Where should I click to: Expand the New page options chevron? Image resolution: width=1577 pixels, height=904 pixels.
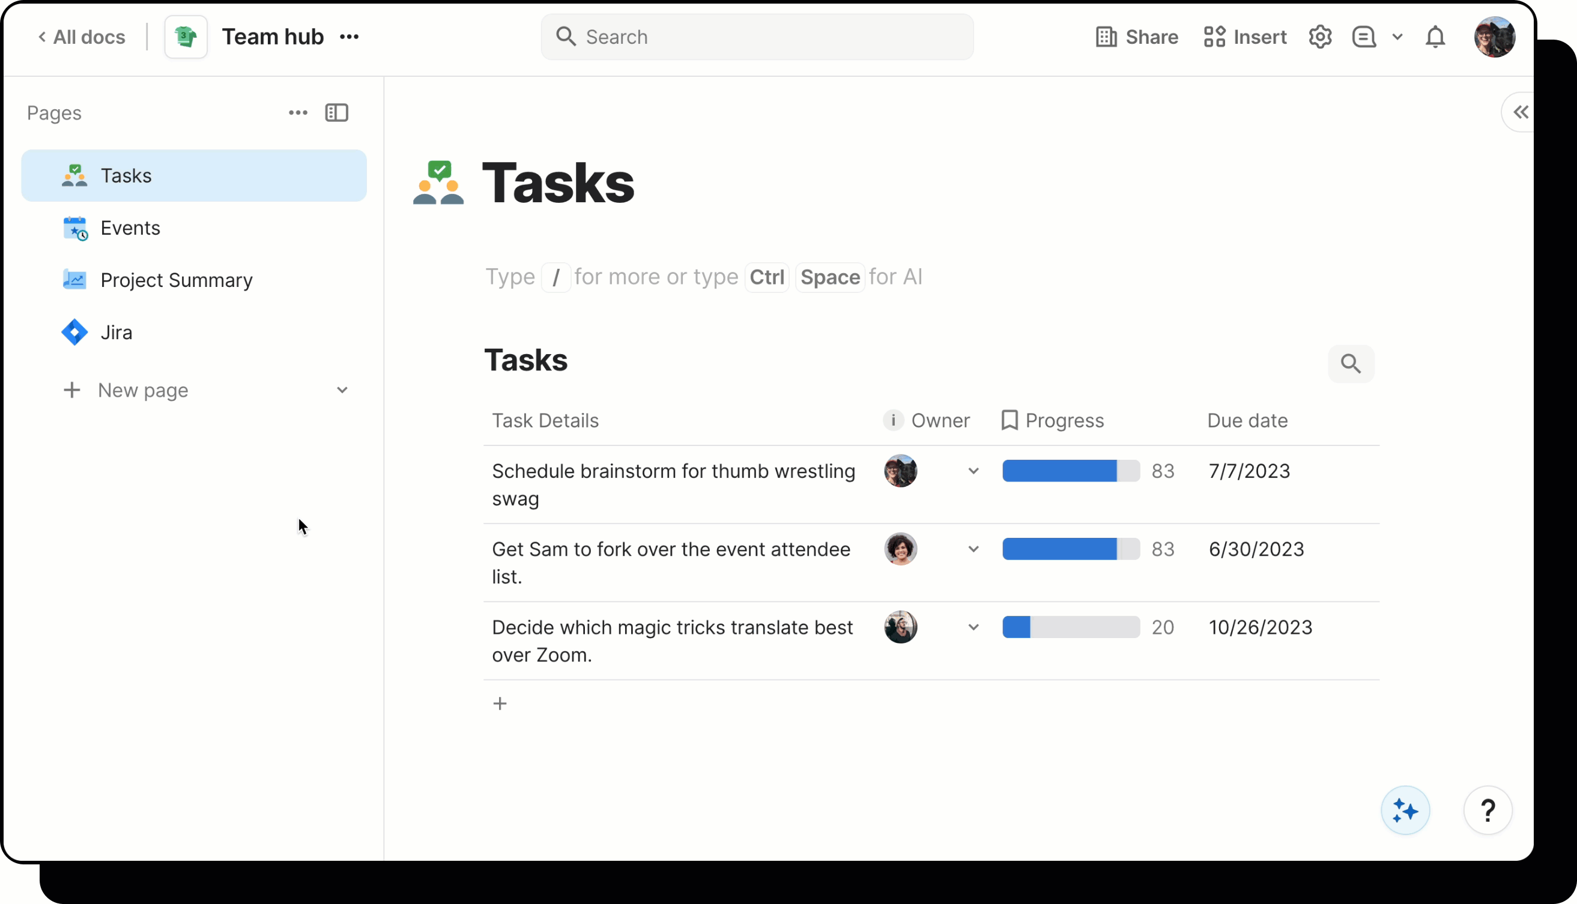tap(342, 390)
